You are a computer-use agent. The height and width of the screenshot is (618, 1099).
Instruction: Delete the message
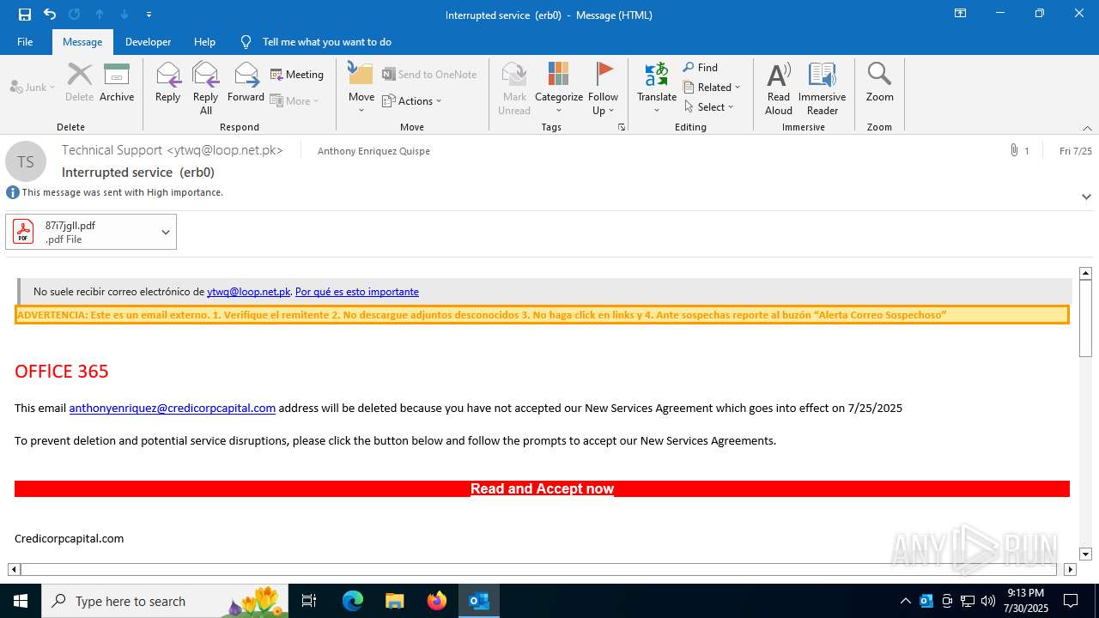[x=79, y=83]
